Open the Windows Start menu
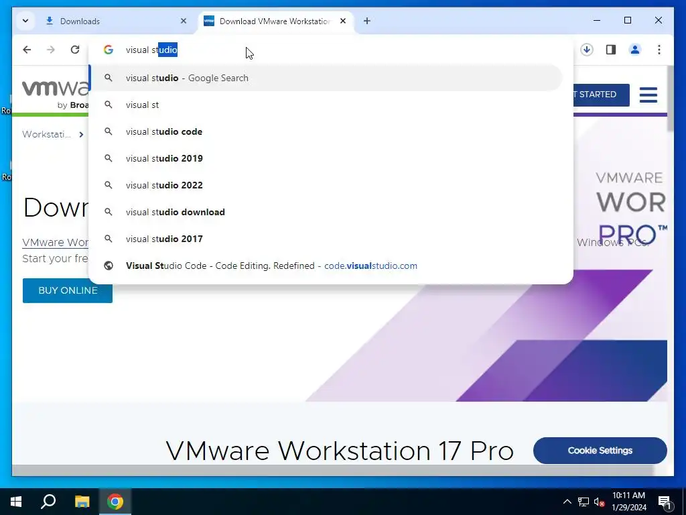The height and width of the screenshot is (515, 686). point(16,502)
